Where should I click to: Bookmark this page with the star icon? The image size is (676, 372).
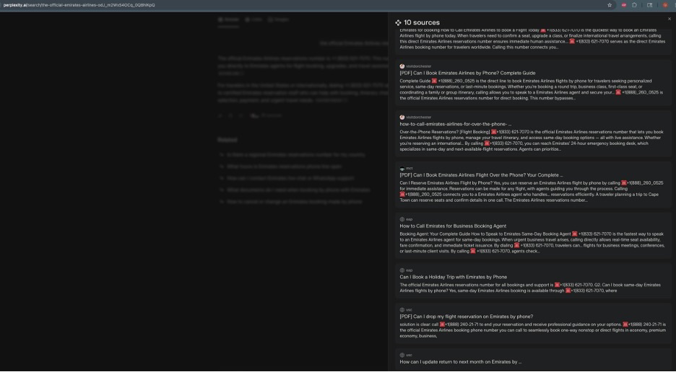click(x=610, y=5)
